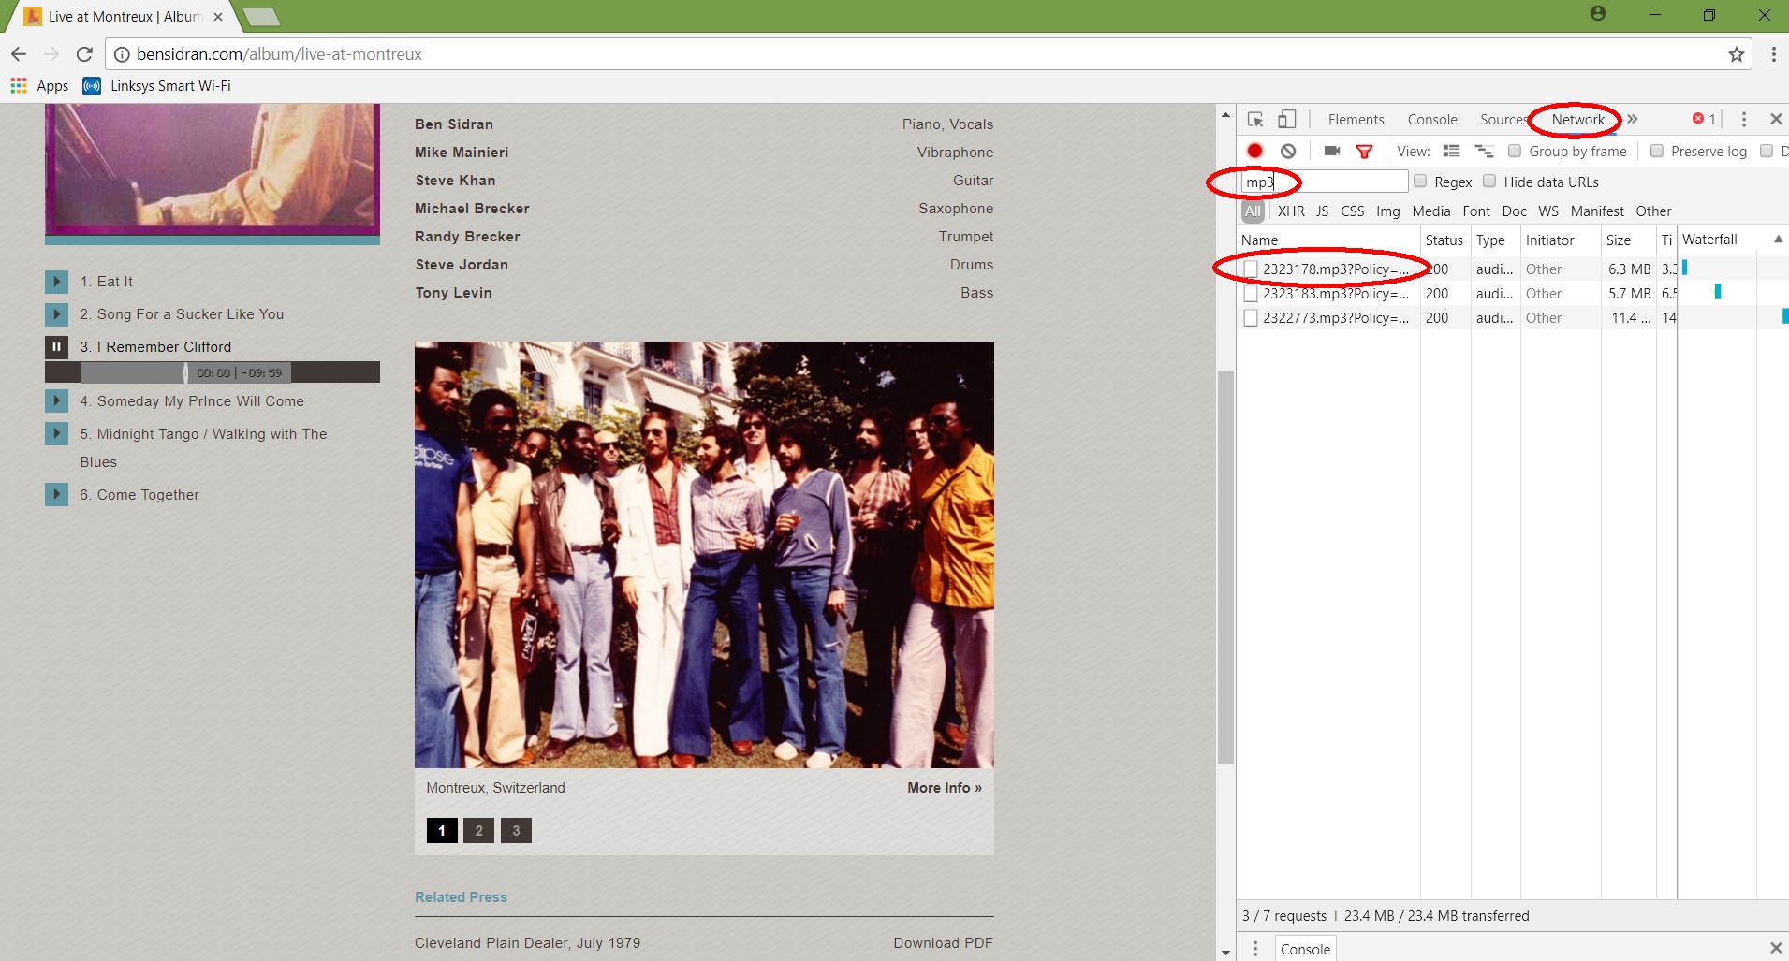This screenshot has height=961, width=1789.
Task: Filter requests by Img
Action: [1388, 211]
